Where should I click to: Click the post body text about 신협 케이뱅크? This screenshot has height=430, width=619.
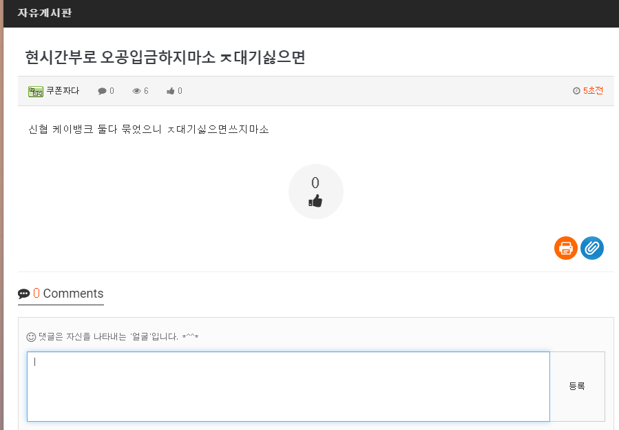[x=149, y=130]
